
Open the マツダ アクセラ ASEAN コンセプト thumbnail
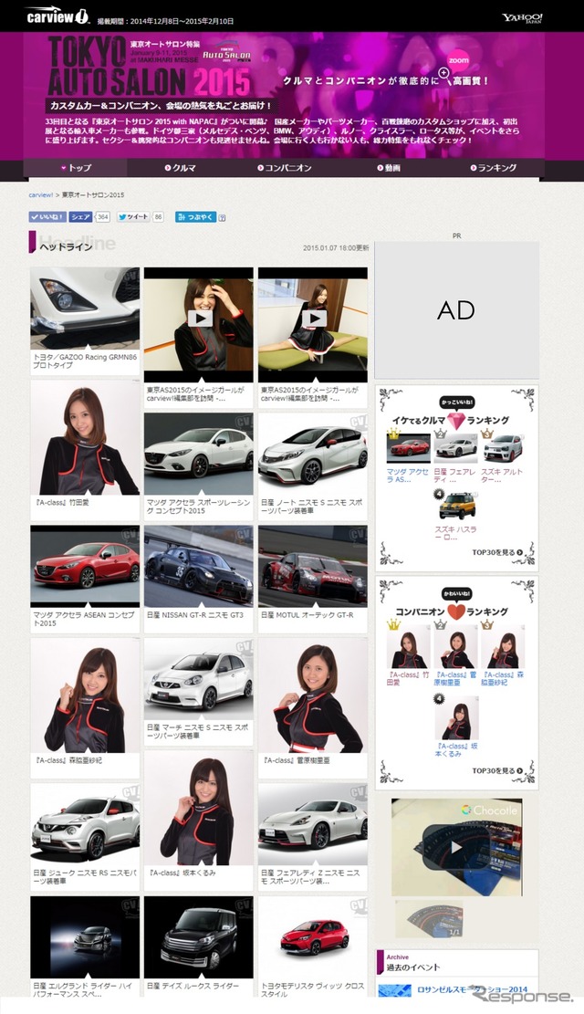(85, 567)
